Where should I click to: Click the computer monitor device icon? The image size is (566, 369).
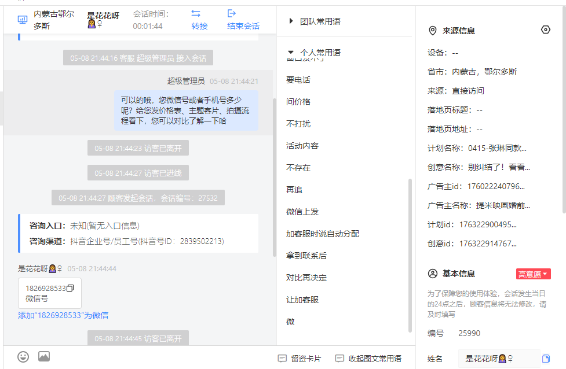[23, 20]
